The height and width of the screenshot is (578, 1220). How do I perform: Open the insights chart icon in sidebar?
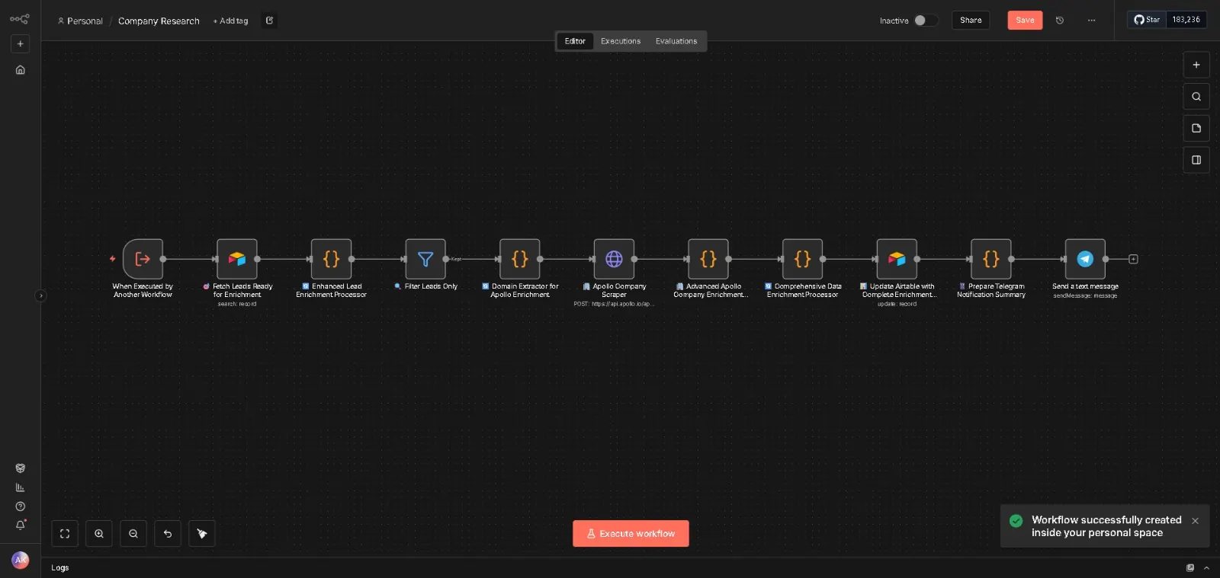21,487
